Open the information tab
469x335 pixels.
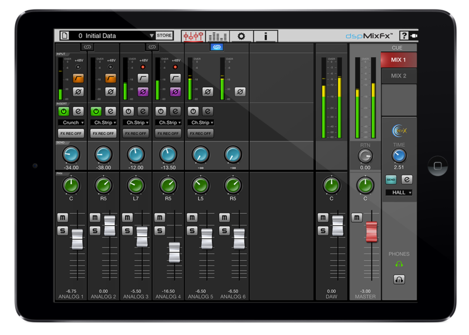265,36
